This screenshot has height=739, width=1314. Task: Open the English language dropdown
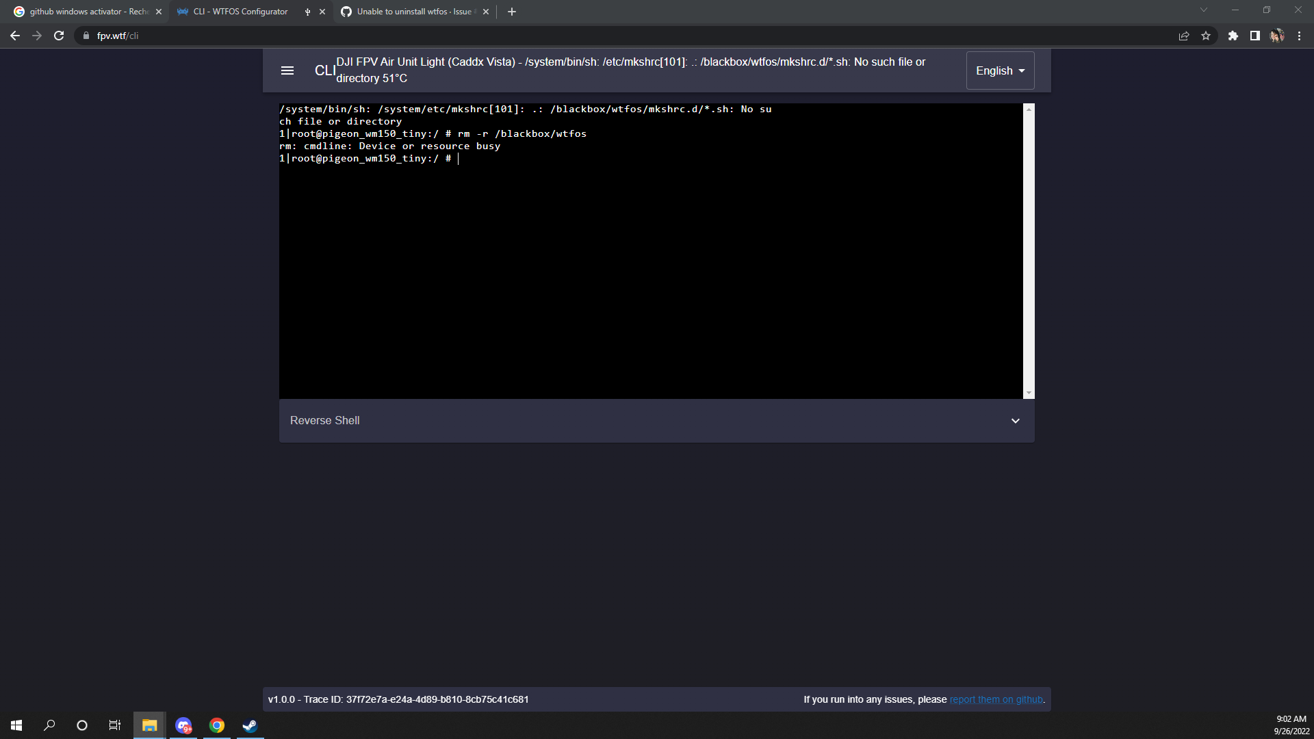[x=1000, y=70]
